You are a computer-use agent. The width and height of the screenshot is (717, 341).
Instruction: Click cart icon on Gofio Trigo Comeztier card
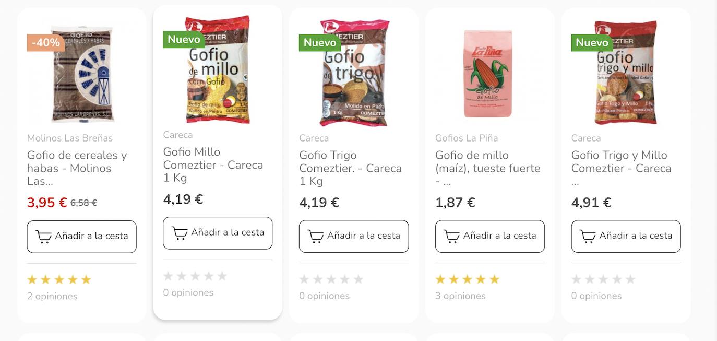click(x=316, y=237)
